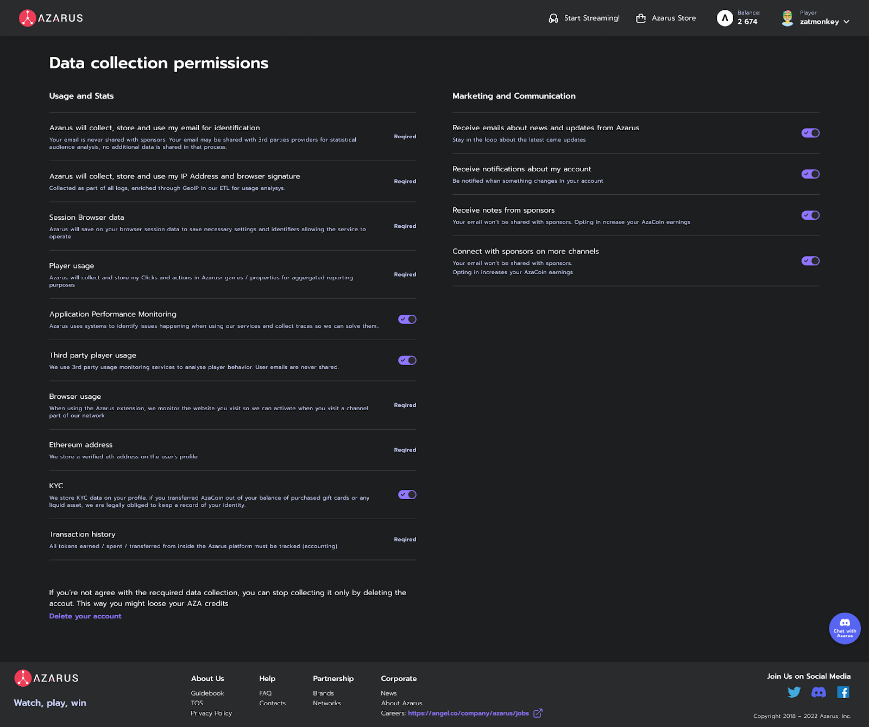Click the footer Discord icon
The height and width of the screenshot is (727, 869).
pyautogui.click(x=818, y=692)
